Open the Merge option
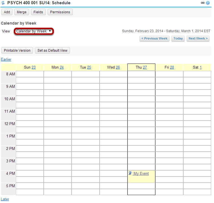The image size is (214, 203). pyautogui.click(x=21, y=12)
